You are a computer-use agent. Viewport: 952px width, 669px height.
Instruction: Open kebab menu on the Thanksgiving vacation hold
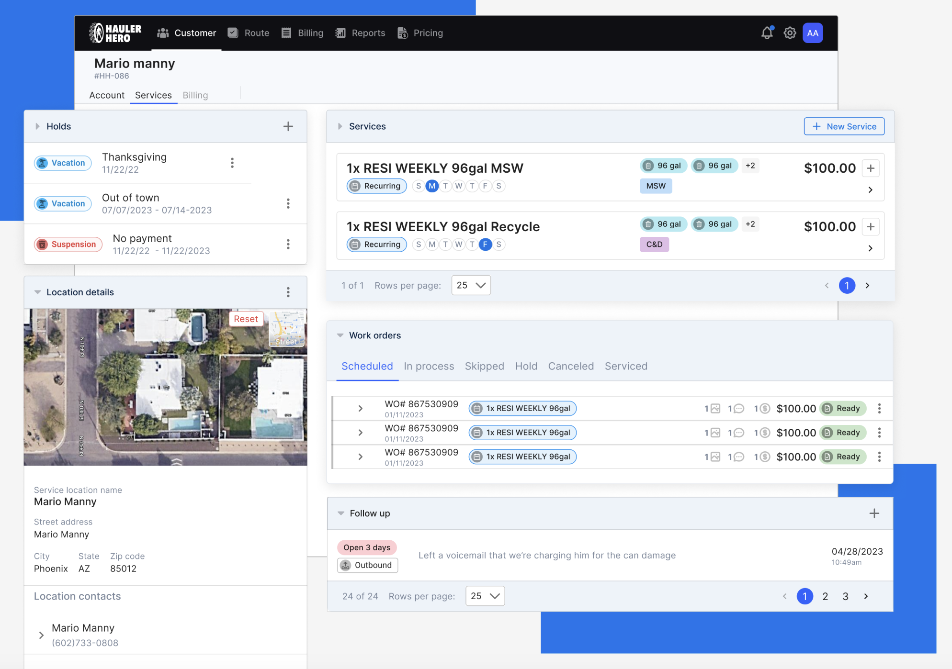pyautogui.click(x=232, y=163)
